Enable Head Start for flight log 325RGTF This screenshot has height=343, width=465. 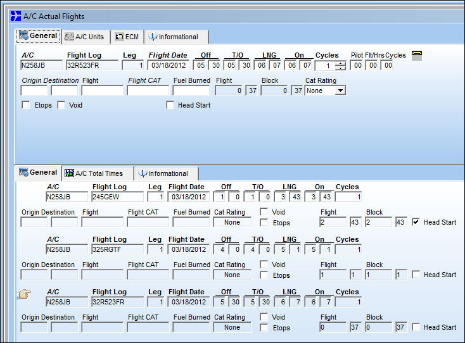click(416, 274)
